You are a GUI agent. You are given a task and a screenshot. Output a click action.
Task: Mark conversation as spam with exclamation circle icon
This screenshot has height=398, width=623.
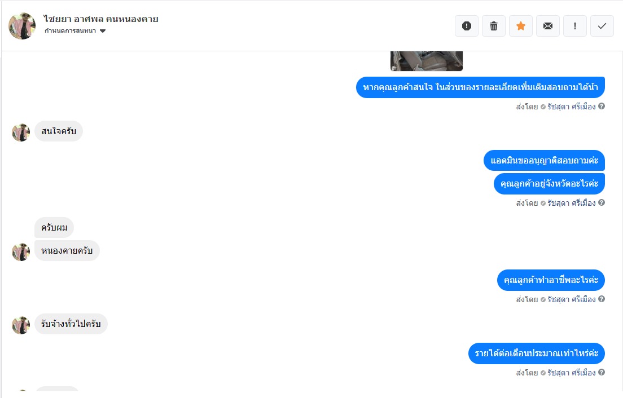pos(467,26)
